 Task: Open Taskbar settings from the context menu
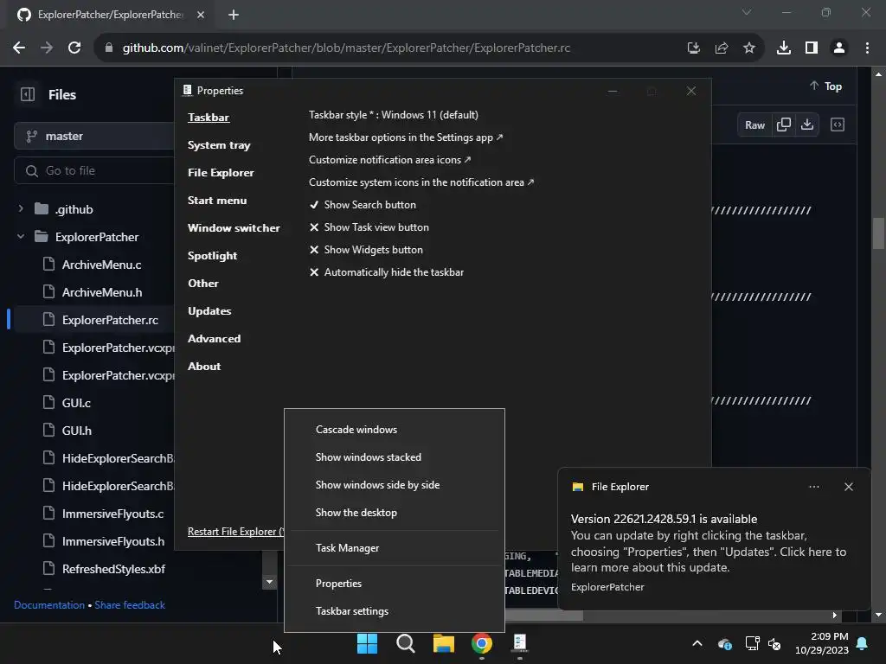click(395, 611)
